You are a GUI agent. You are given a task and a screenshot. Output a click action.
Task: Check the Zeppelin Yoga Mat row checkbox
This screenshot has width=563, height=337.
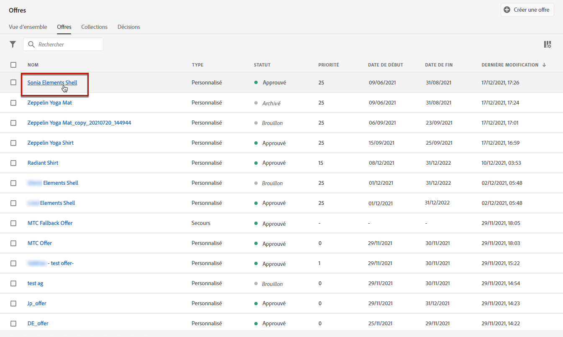[13, 103]
